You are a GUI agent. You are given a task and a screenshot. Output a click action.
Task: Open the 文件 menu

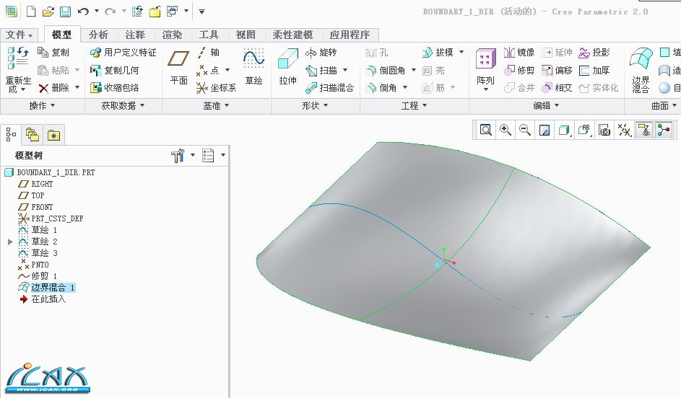point(20,35)
